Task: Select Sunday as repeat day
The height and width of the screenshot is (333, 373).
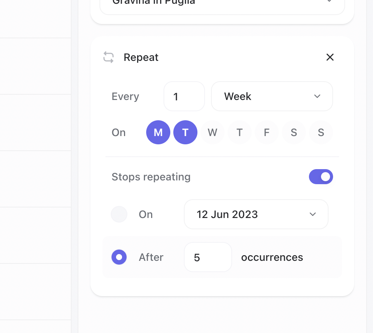Action: pos(321,132)
